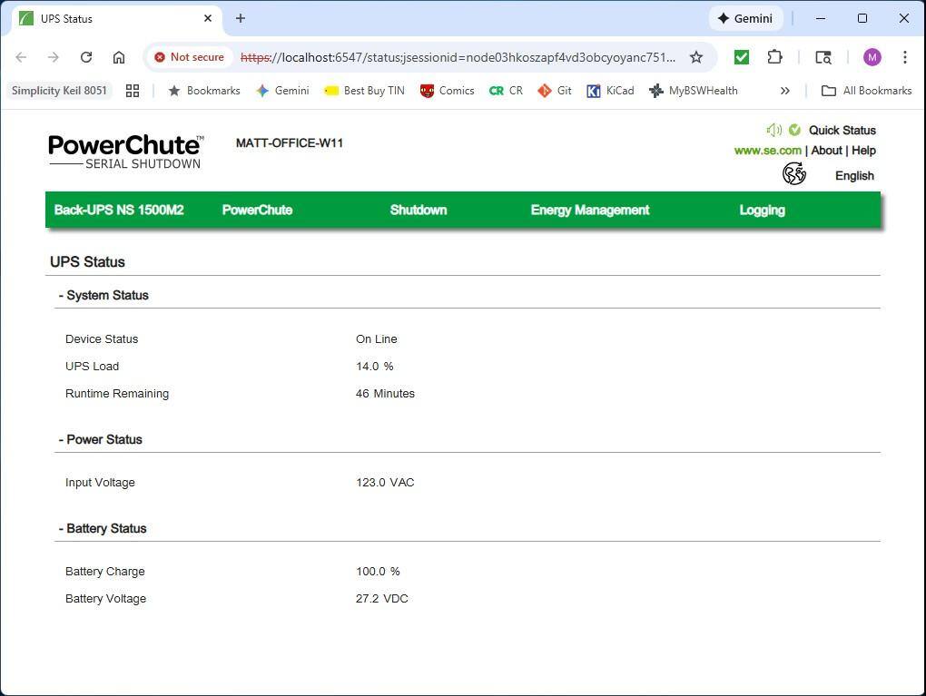Show more bookmarks with the chevron
Viewport: 926px width, 696px height.
784,91
